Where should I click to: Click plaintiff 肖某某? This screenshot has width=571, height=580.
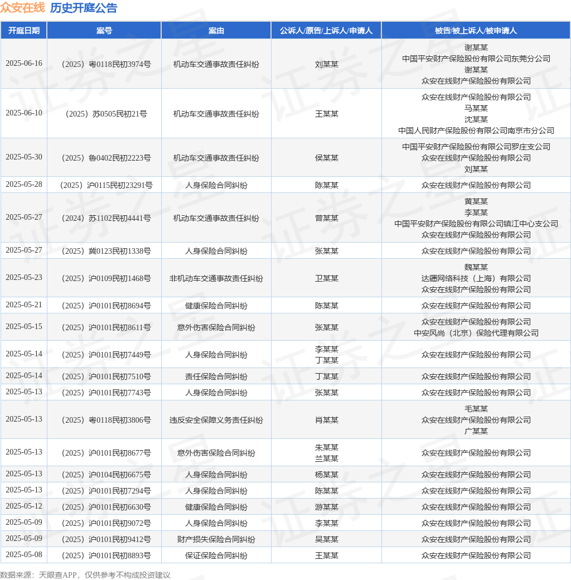coord(327,420)
